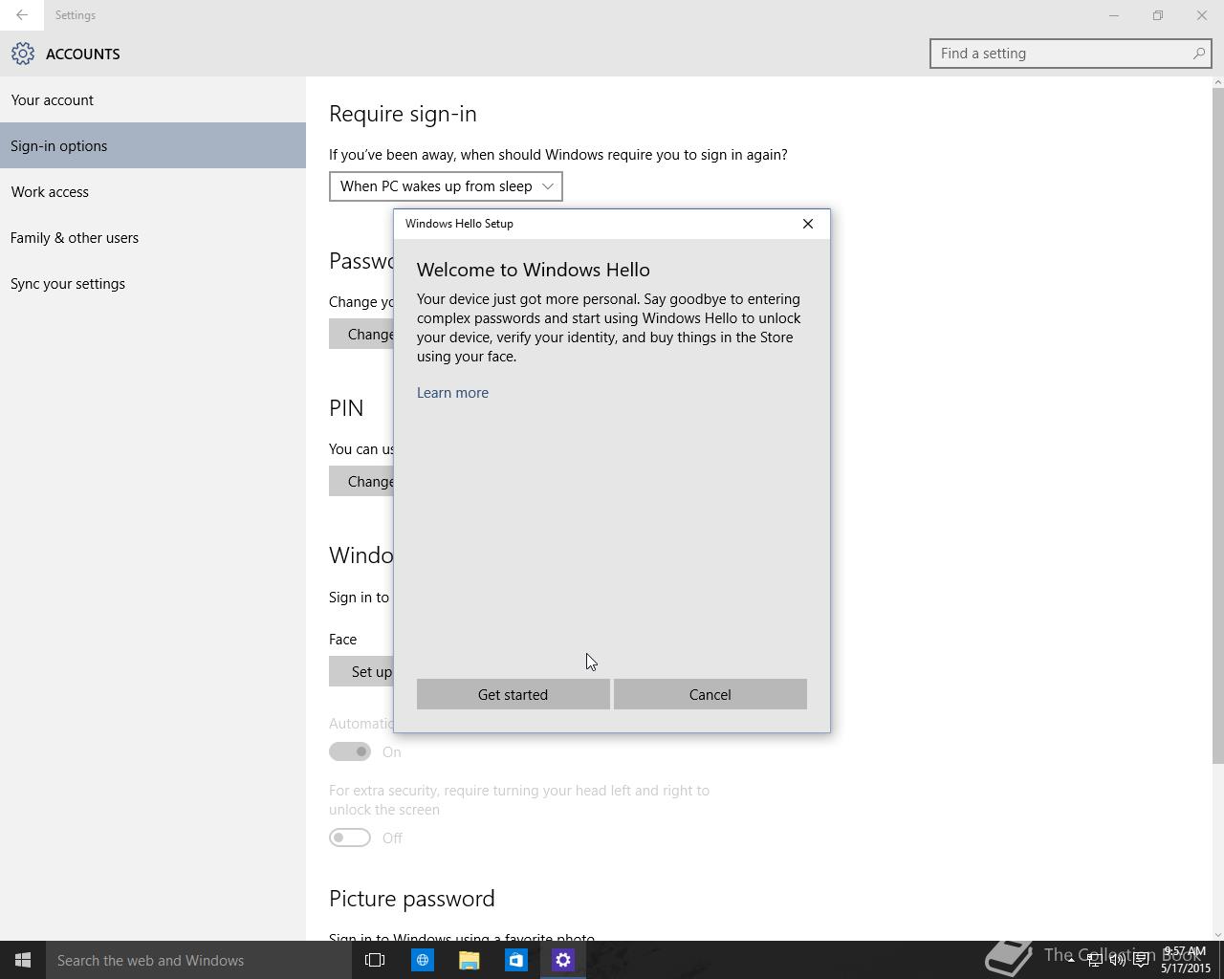This screenshot has height=979, width=1224.
Task: Click the search magnifier icon in Find a setting
Action: (1198, 54)
